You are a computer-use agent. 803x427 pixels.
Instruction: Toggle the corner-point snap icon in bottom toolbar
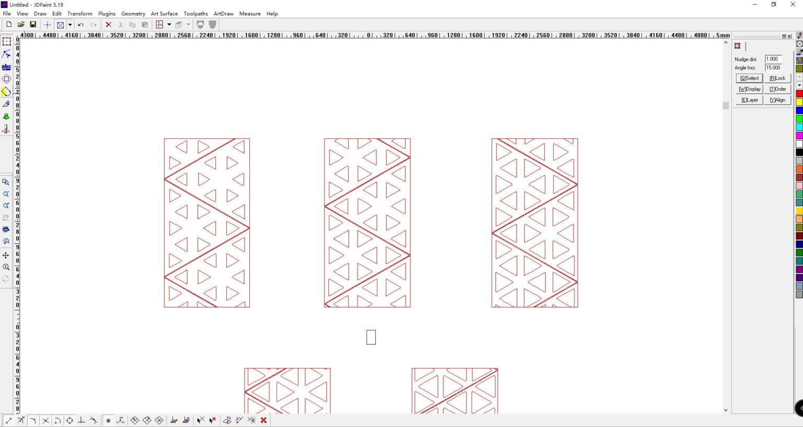coord(33,420)
